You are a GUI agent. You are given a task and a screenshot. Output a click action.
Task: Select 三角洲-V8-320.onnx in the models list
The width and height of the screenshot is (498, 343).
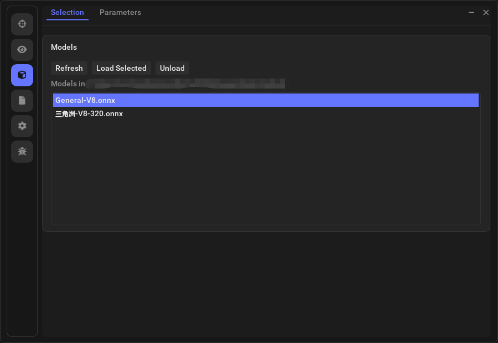click(x=266, y=113)
